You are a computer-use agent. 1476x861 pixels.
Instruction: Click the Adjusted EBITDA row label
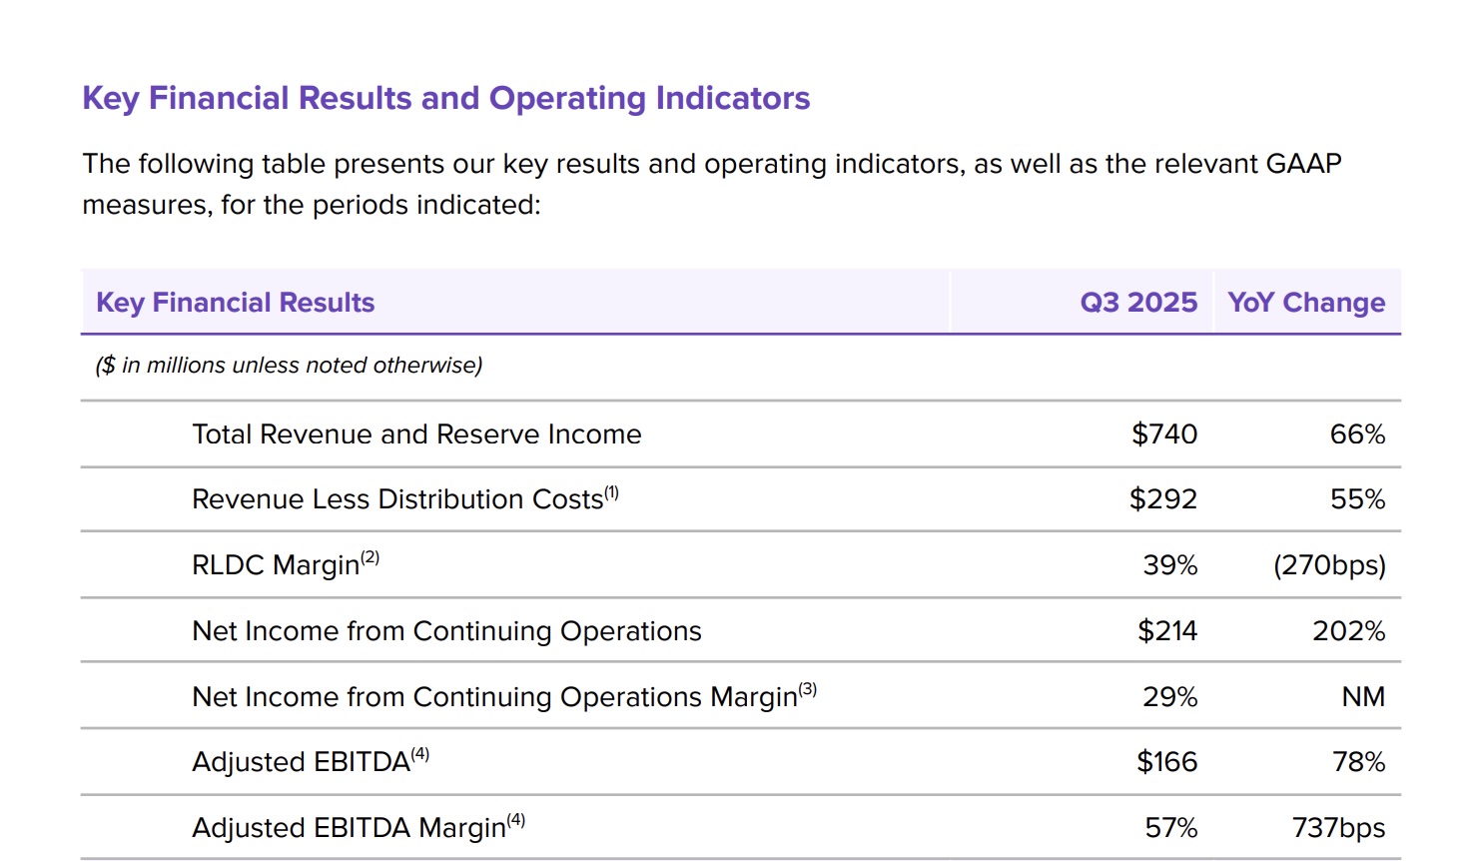301,762
